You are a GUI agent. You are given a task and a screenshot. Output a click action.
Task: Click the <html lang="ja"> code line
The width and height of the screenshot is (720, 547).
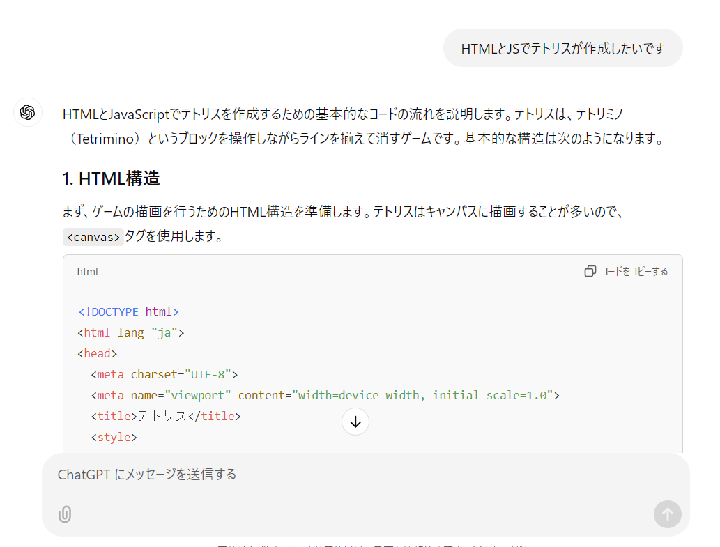coord(131,332)
